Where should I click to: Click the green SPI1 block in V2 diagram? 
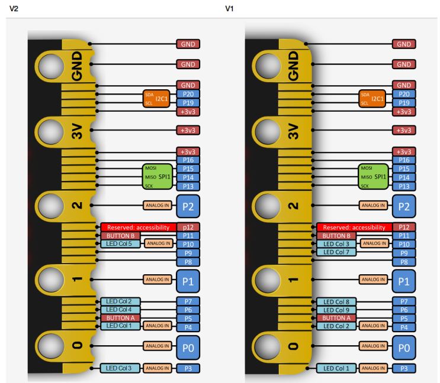[x=158, y=177]
